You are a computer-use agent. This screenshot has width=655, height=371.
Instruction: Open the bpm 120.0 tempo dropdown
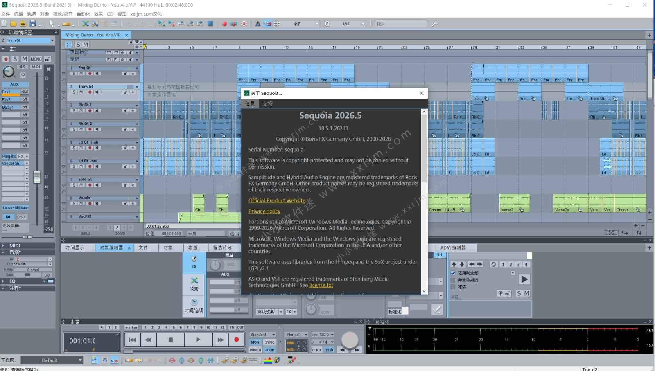tap(323, 335)
